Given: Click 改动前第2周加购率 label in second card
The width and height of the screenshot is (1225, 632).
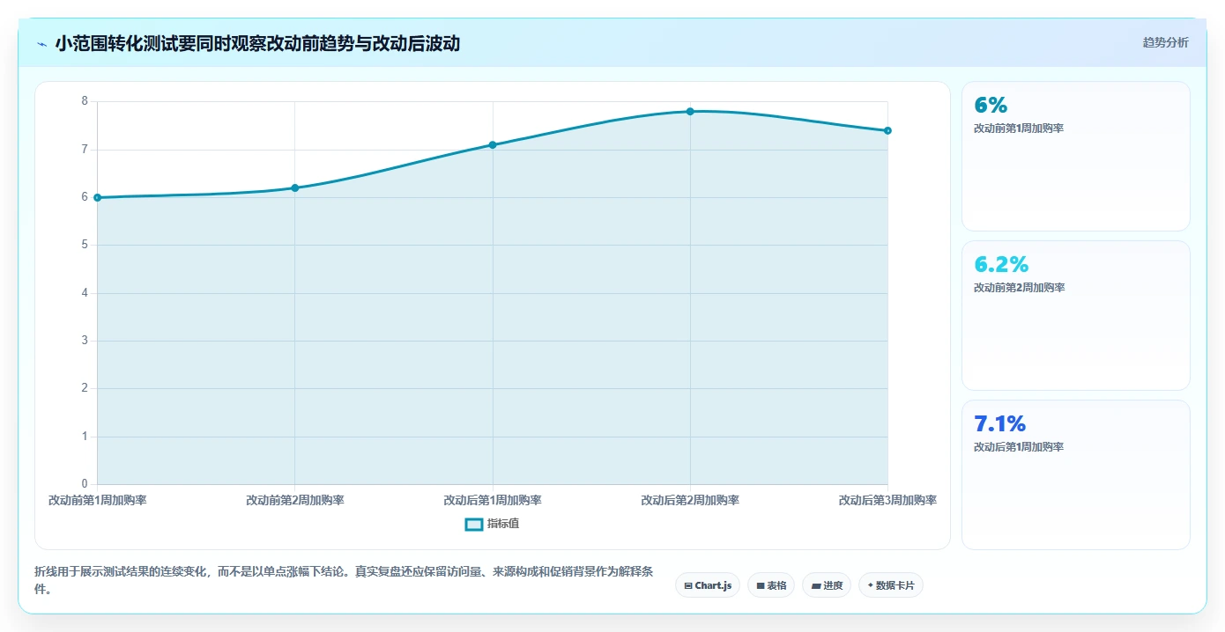Looking at the screenshot, I should (1019, 288).
